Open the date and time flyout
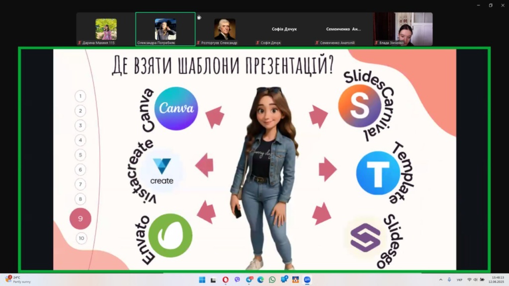Screen dimensions: 509x286 pyautogui.click(x=497, y=280)
